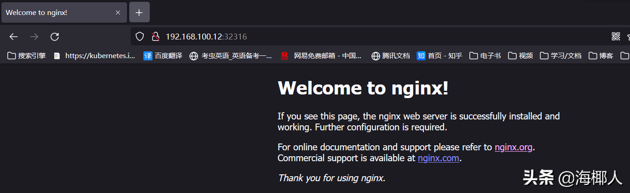Reload the nginx page
630x193 pixels.
[x=55, y=37]
